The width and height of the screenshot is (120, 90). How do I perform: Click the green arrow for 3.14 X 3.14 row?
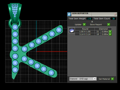coord(110,34)
